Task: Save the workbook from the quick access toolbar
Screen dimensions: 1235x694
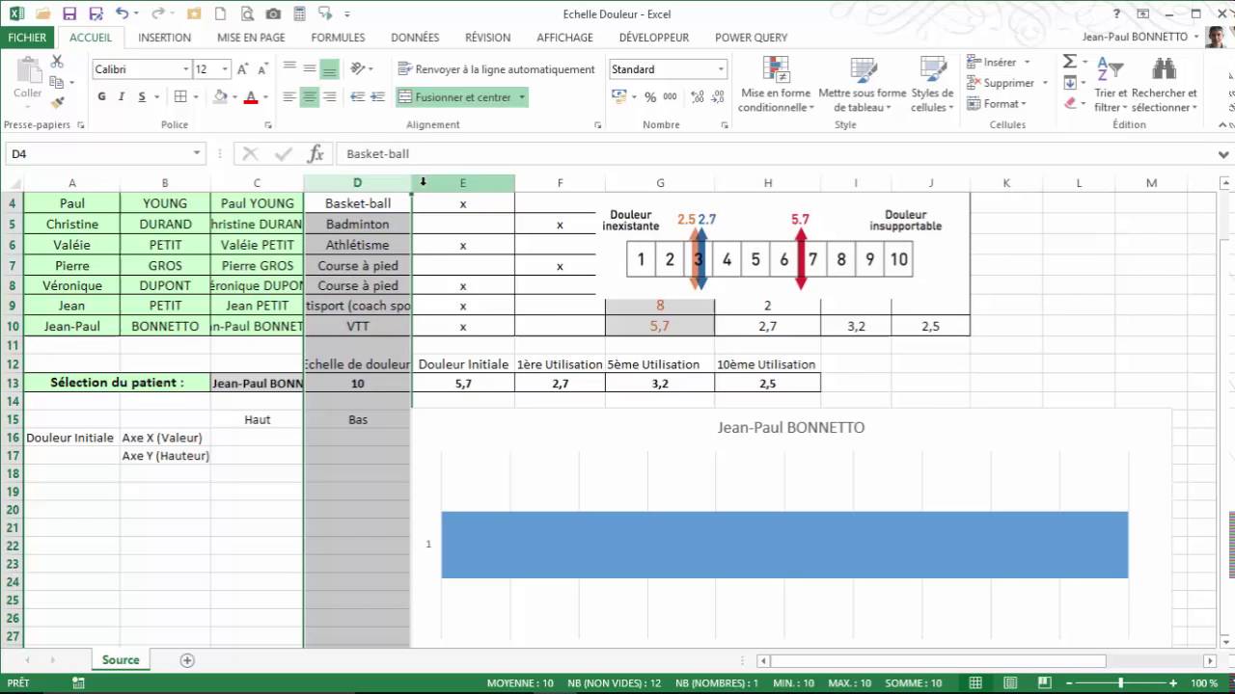Action: tap(69, 14)
